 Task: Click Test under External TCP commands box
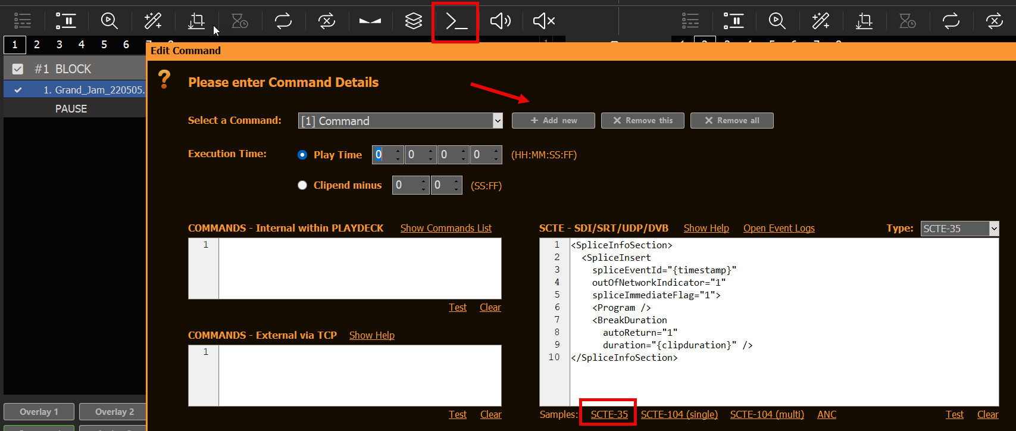[x=458, y=415]
